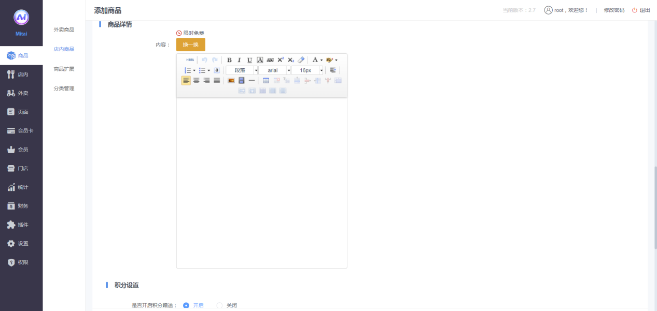The image size is (657, 311).
Task: Insert a video using the film icon
Action: coord(241,81)
